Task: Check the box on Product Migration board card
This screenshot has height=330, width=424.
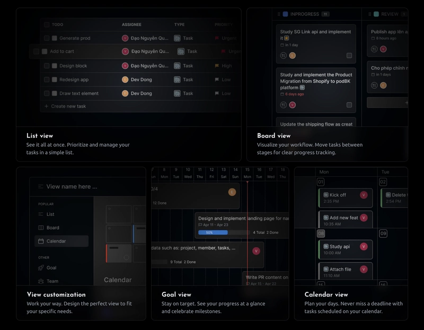Action: [349, 105]
